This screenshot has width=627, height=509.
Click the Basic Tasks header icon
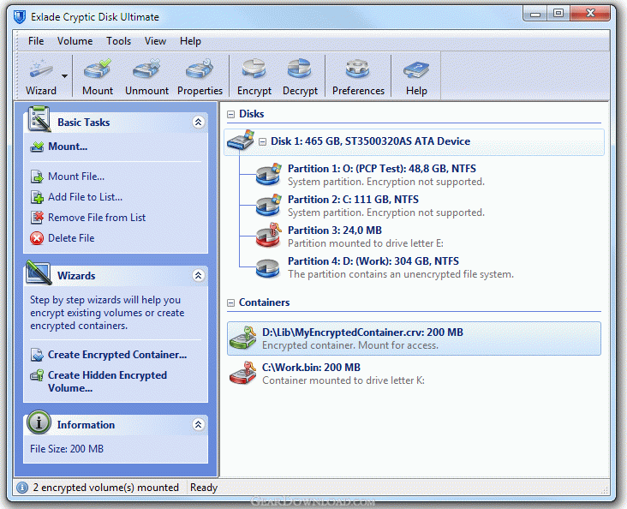[x=39, y=119]
